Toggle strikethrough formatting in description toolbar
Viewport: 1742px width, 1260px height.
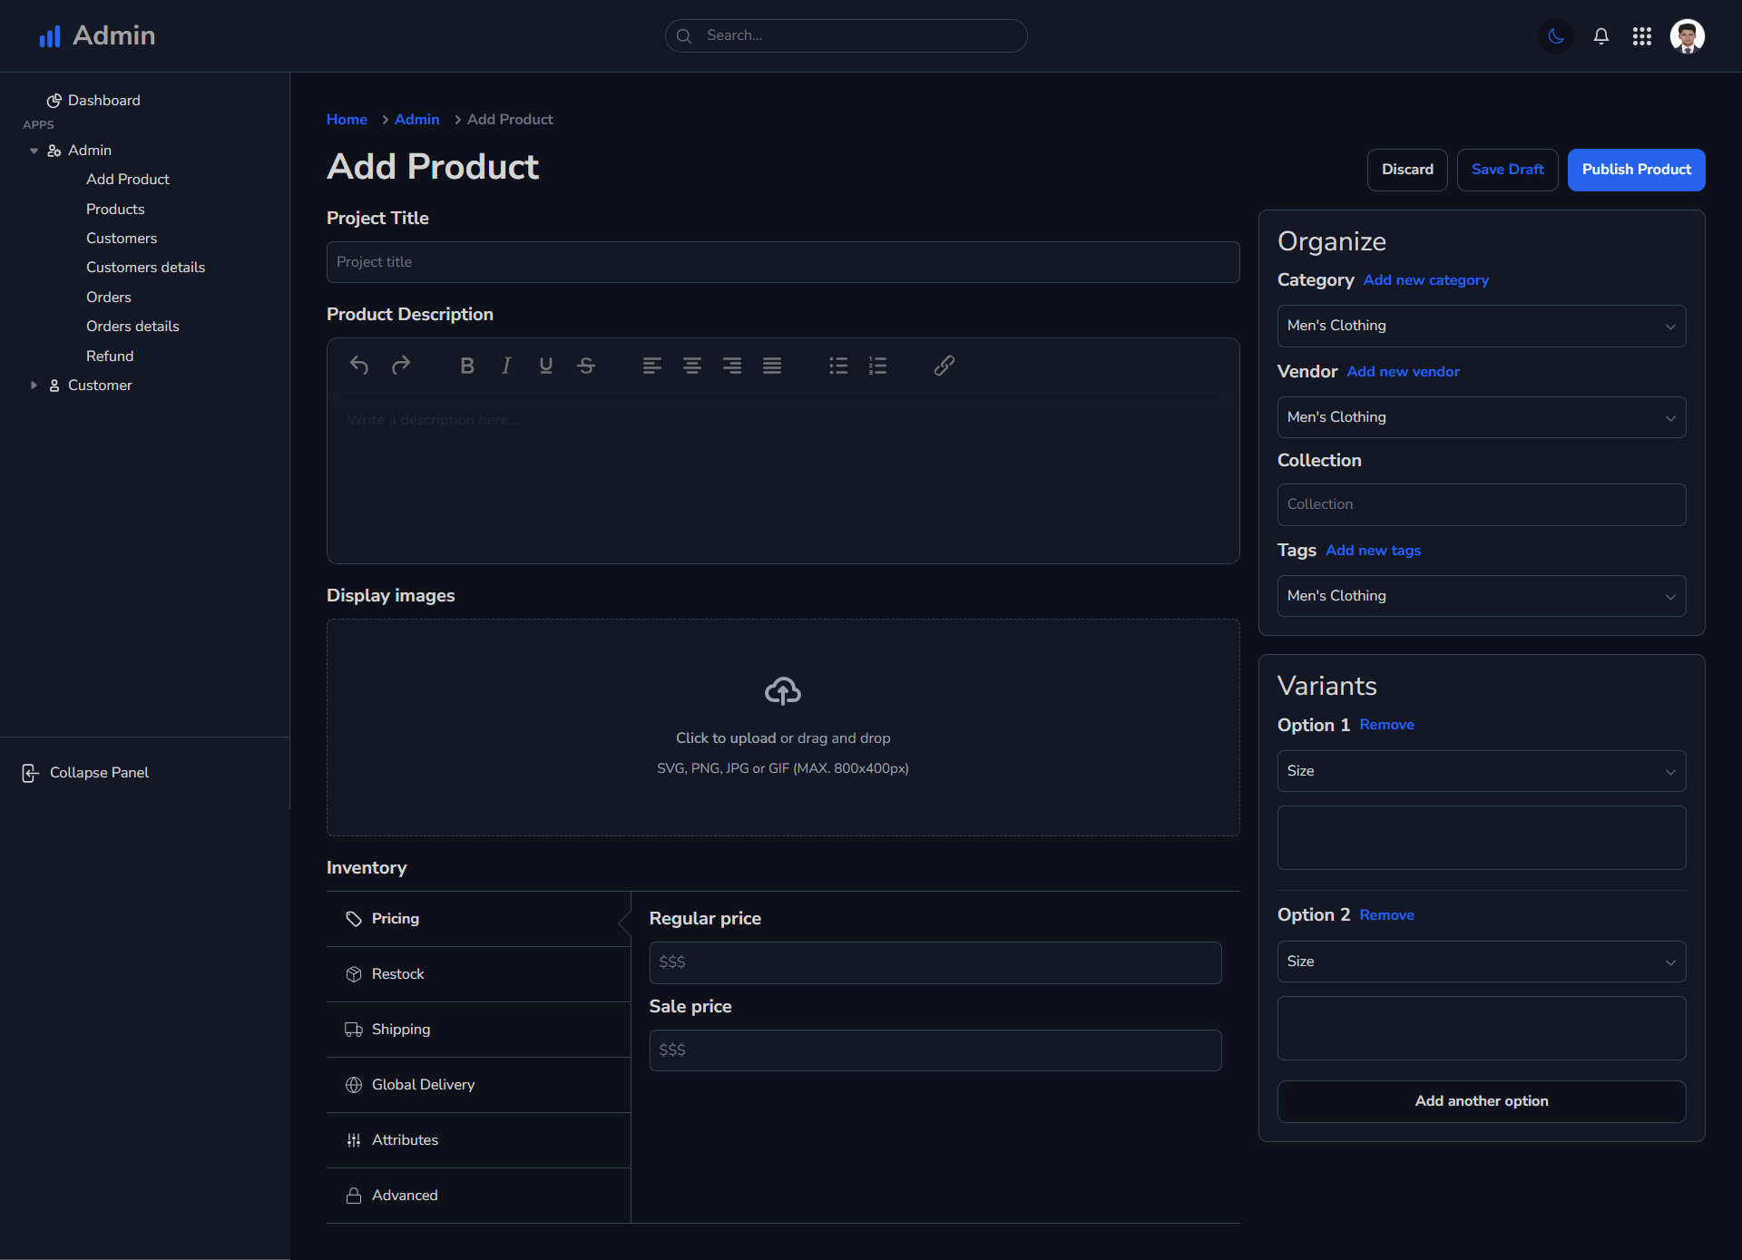click(586, 366)
